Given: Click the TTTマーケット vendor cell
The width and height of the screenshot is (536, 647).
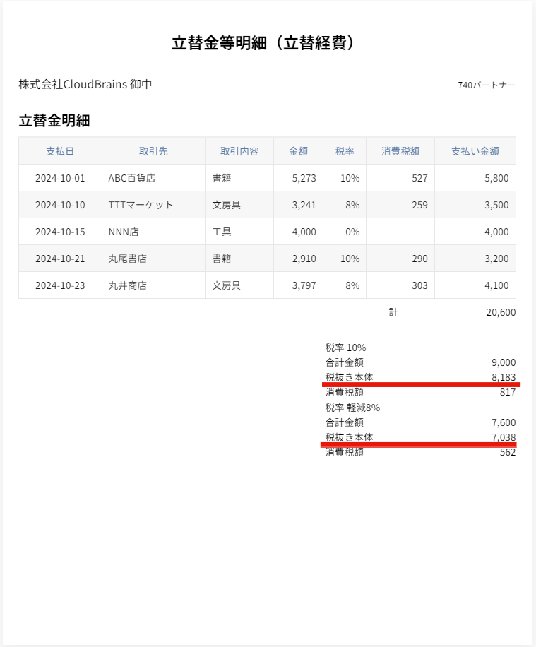Looking at the screenshot, I should [153, 205].
